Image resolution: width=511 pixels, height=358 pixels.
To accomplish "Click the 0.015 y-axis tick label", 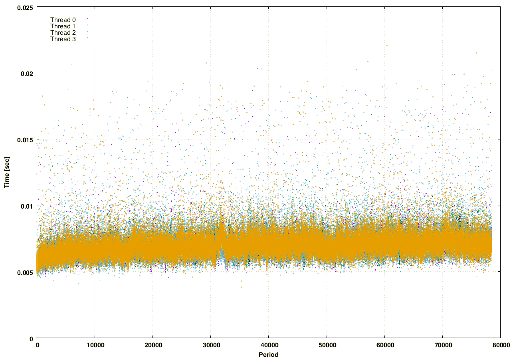I will (x=26, y=139).
